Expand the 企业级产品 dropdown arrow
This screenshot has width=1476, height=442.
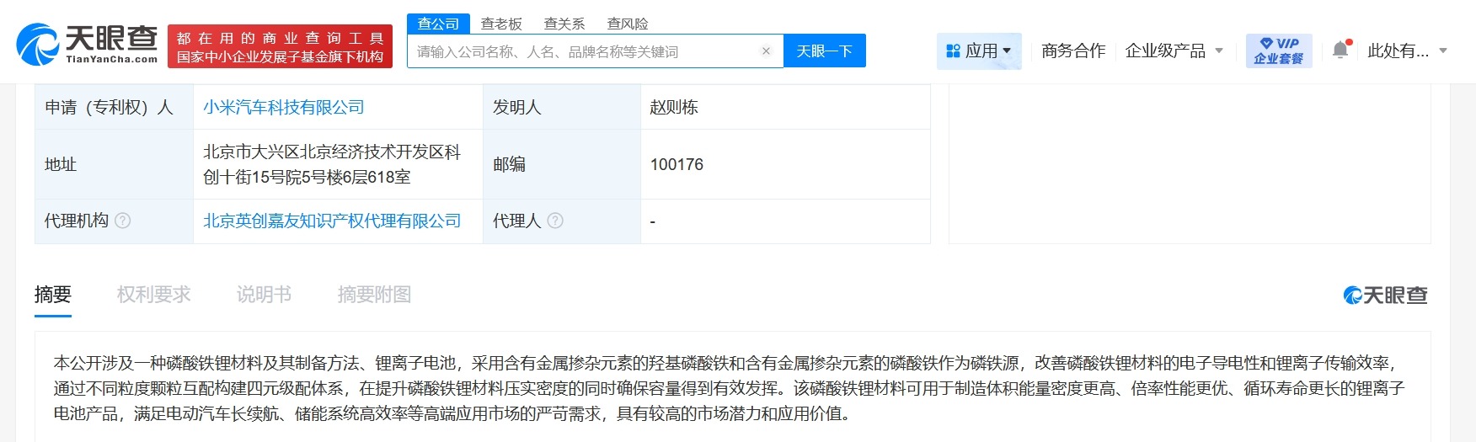point(1218,51)
